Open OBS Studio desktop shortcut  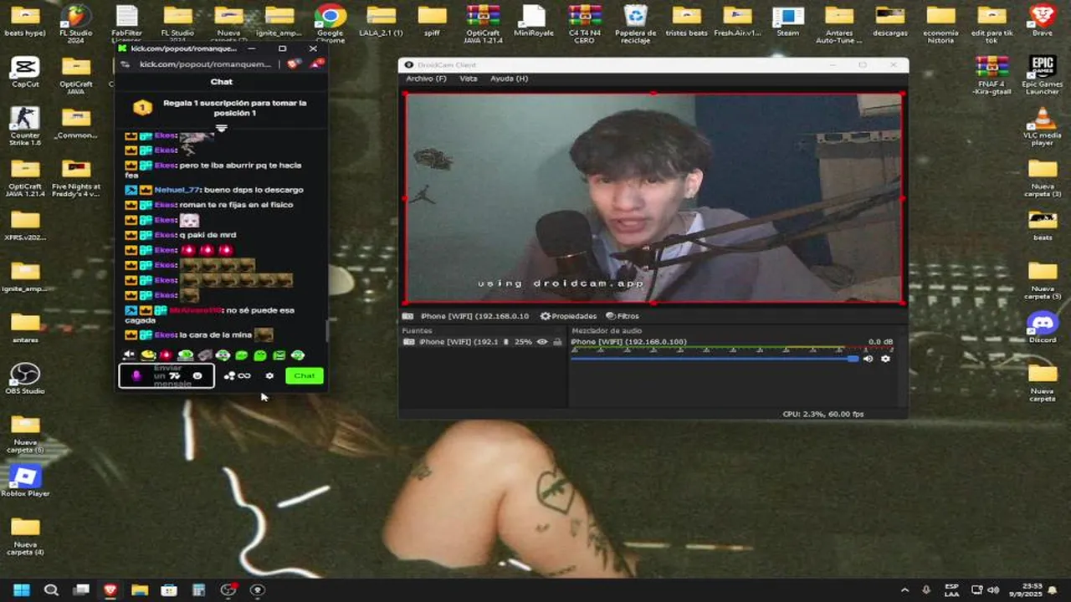pos(25,379)
